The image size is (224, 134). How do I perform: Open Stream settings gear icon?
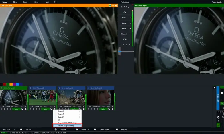coord(95,129)
